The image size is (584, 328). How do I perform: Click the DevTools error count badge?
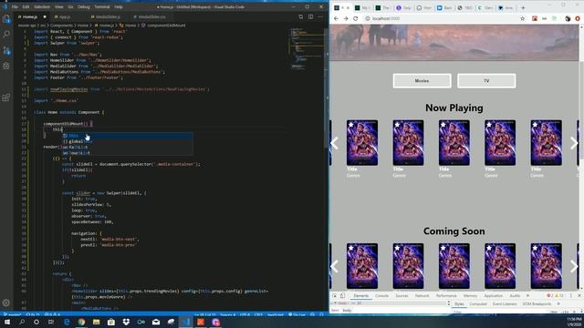(x=549, y=295)
